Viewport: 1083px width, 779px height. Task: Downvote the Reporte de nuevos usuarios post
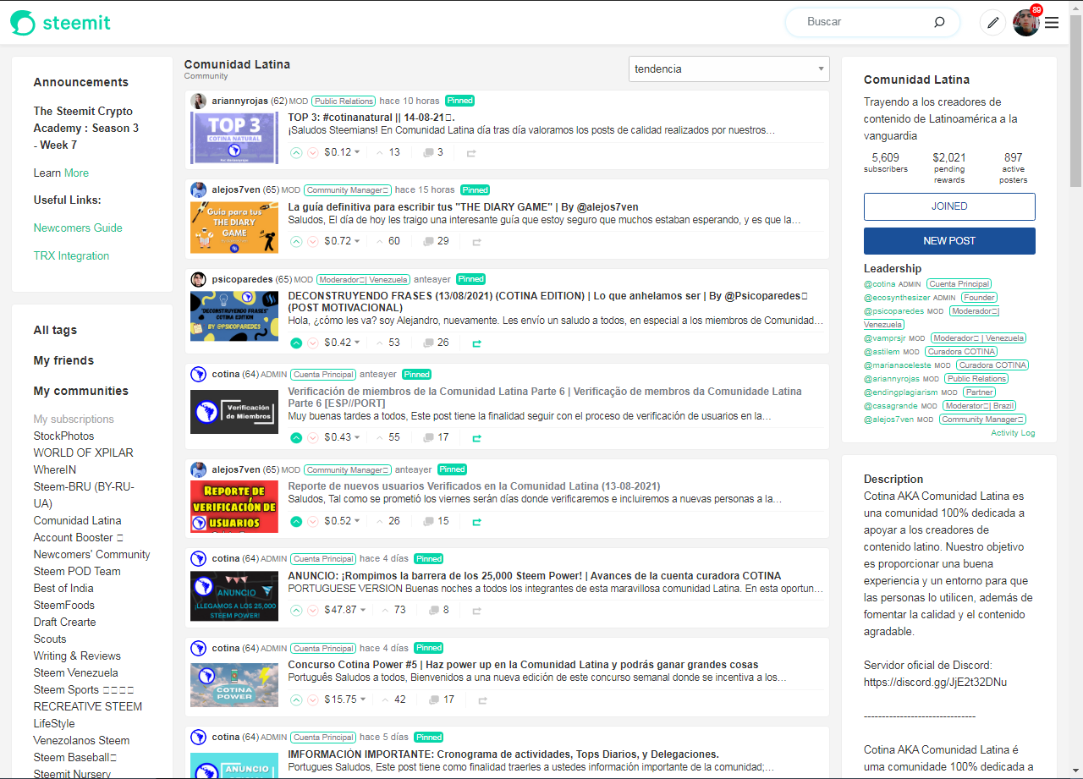[x=313, y=521]
